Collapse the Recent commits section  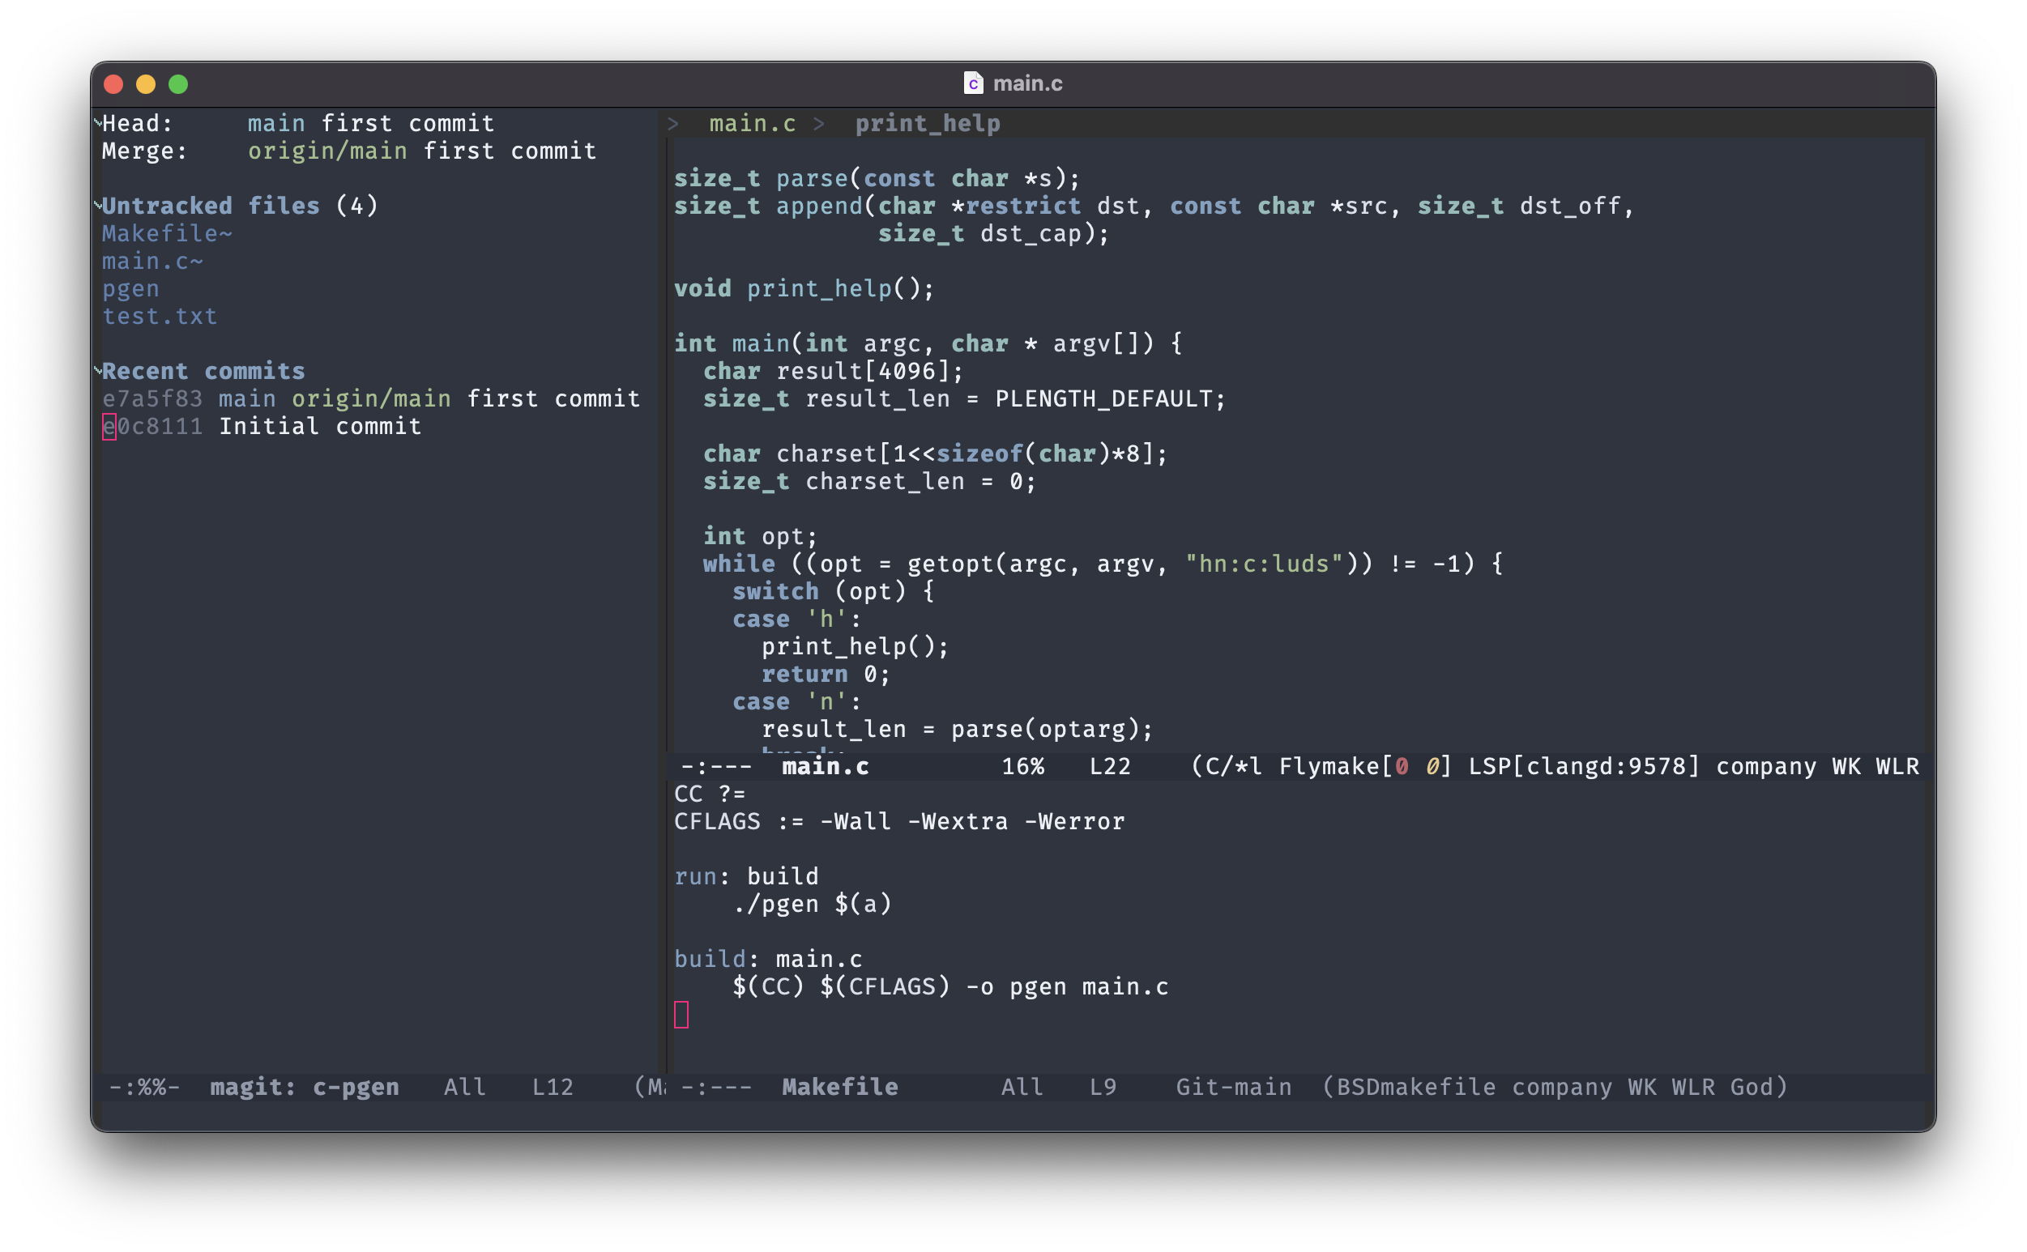pos(98,371)
